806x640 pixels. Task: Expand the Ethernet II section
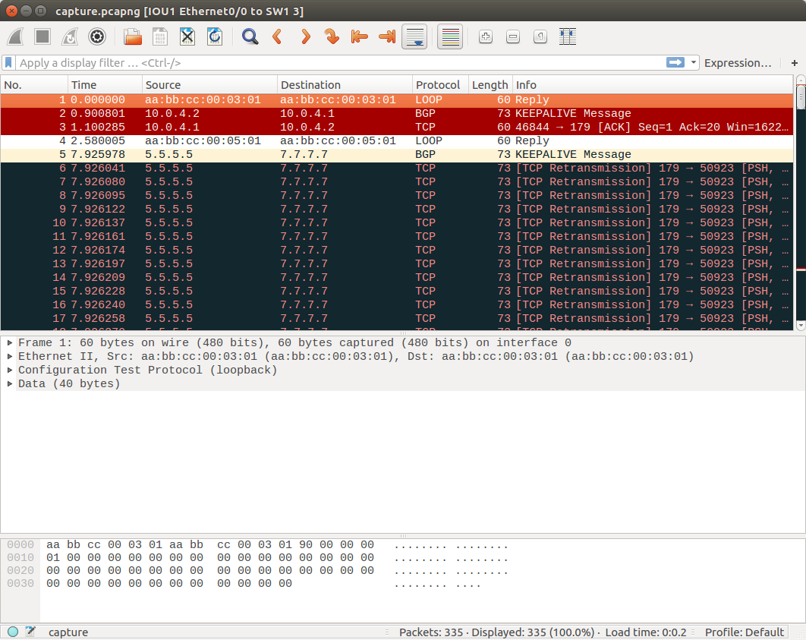(x=11, y=357)
